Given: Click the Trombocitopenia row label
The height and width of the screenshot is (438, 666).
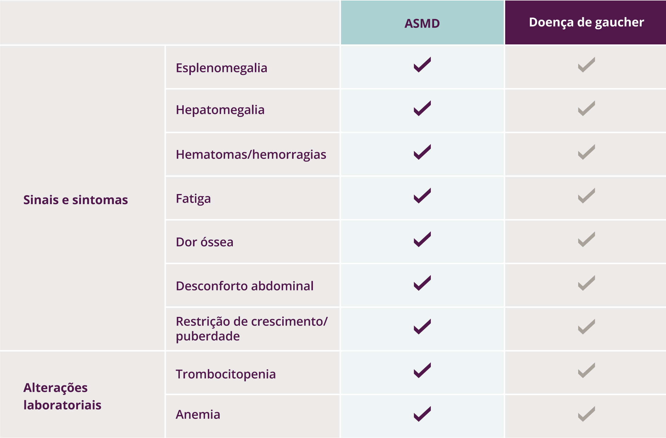Looking at the screenshot, I should (x=226, y=374).
